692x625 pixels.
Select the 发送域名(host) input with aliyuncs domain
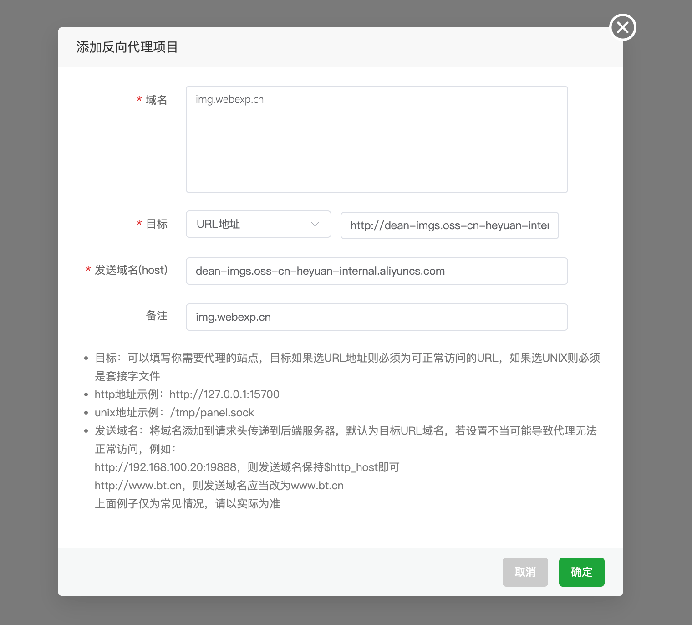377,271
